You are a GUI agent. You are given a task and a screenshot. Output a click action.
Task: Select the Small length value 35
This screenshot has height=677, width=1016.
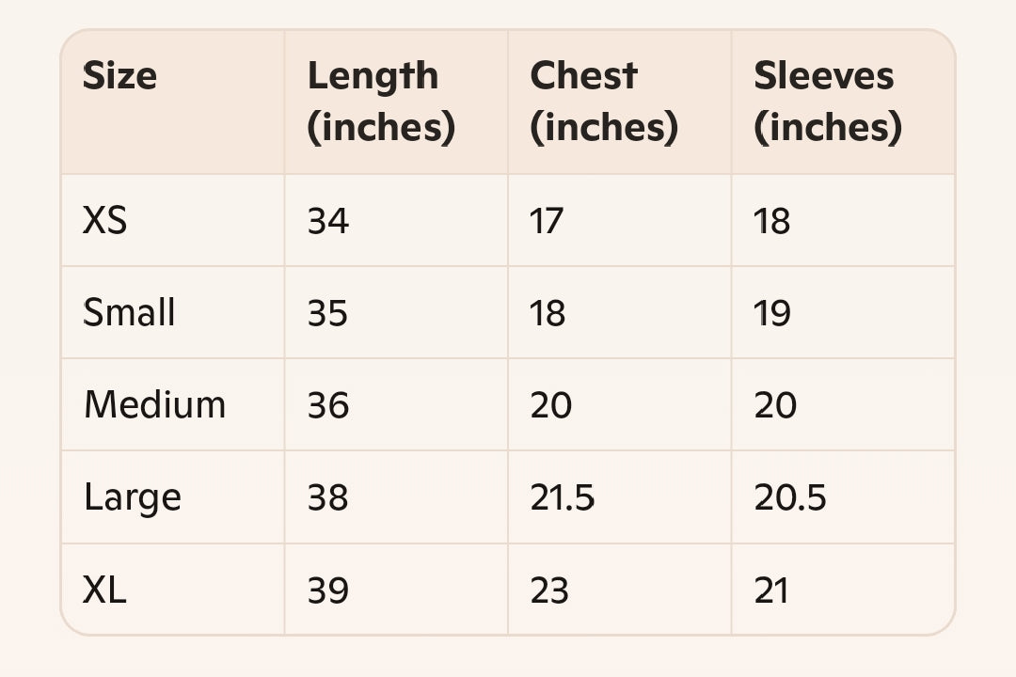(x=327, y=313)
